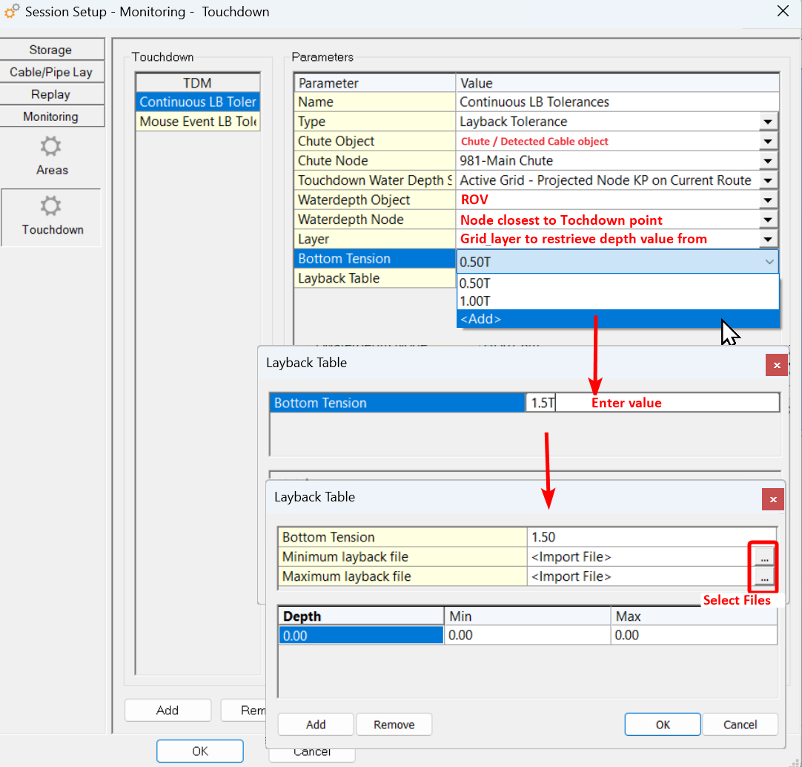Select Mouse Event LB Tolerance entry

coord(197,121)
